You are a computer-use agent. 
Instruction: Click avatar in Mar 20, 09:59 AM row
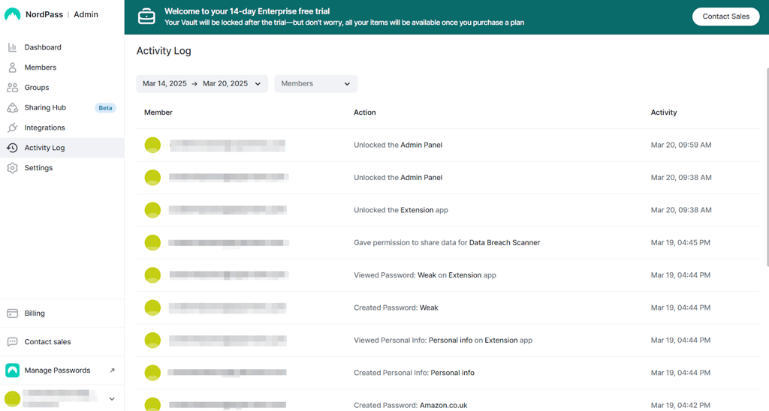pos(152,145)
